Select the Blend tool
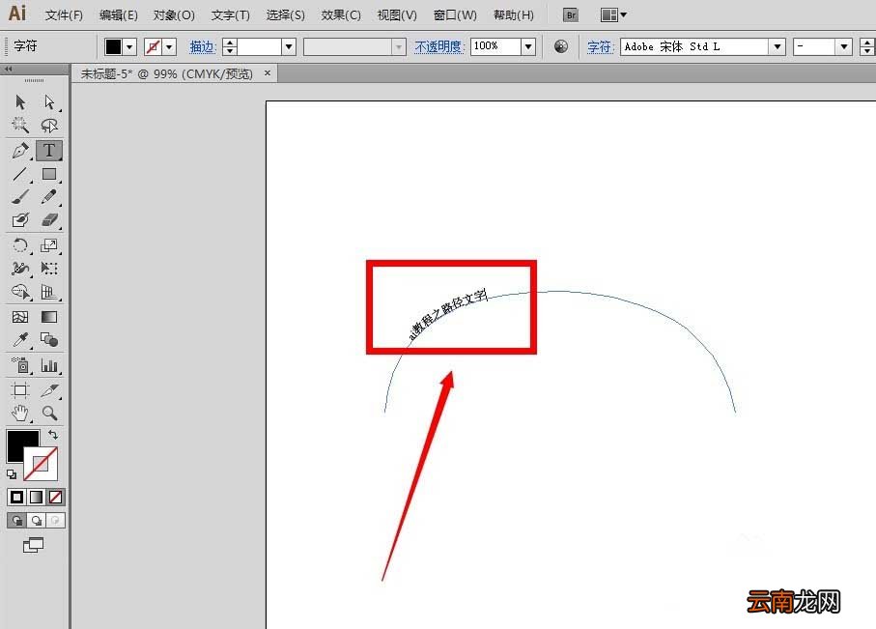876x629 pixels. 49,339
